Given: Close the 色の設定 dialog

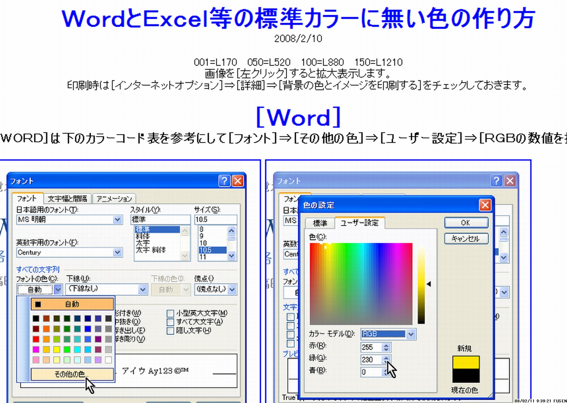Looking at the screenshot, I should [x=485, y=205].
